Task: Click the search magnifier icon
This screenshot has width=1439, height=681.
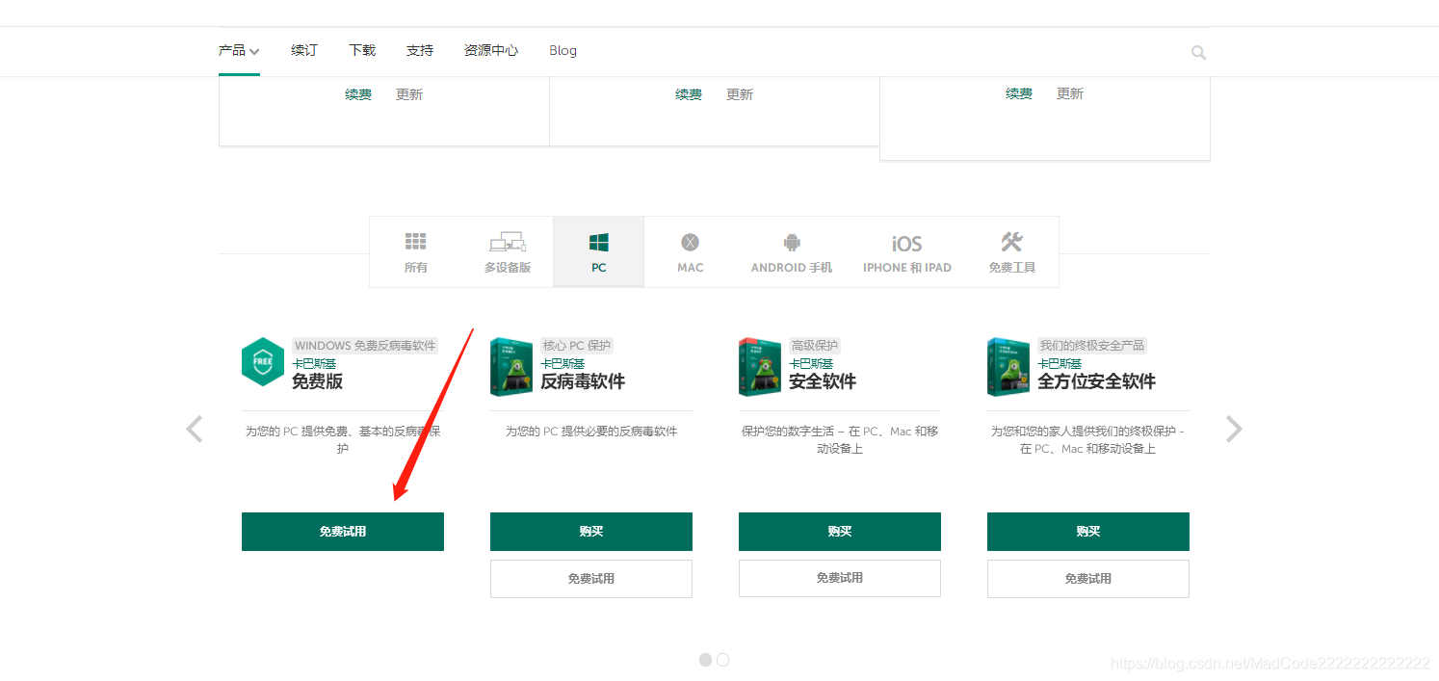Action: [1198, 53]
